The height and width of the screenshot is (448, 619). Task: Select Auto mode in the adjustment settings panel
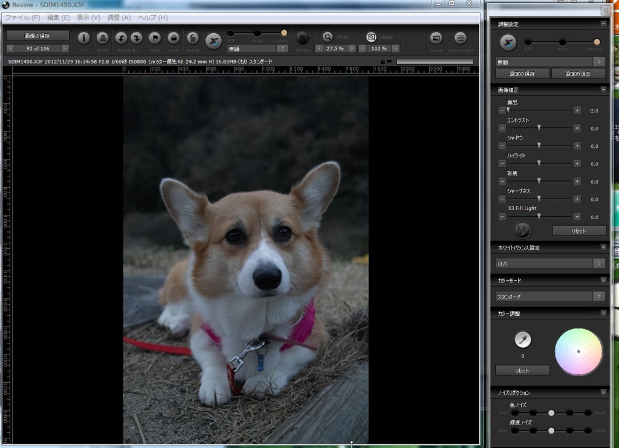(562, 42)
